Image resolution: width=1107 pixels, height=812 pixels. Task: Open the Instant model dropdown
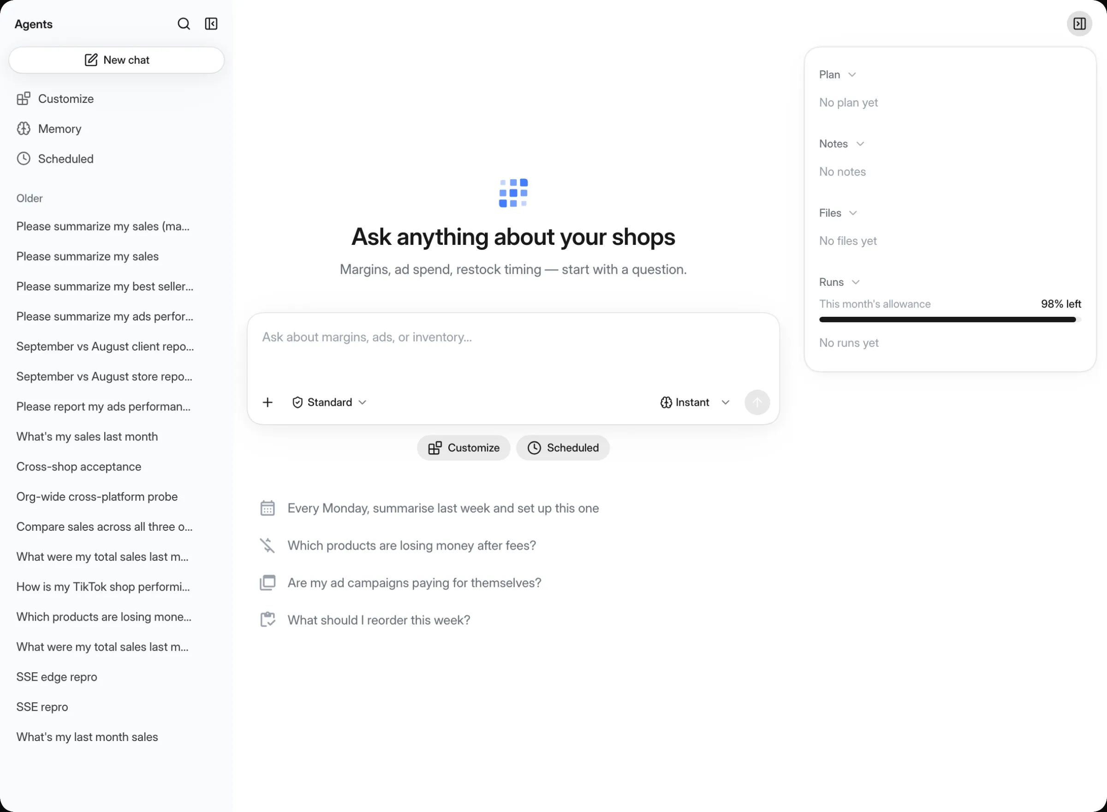click(695, 403)
